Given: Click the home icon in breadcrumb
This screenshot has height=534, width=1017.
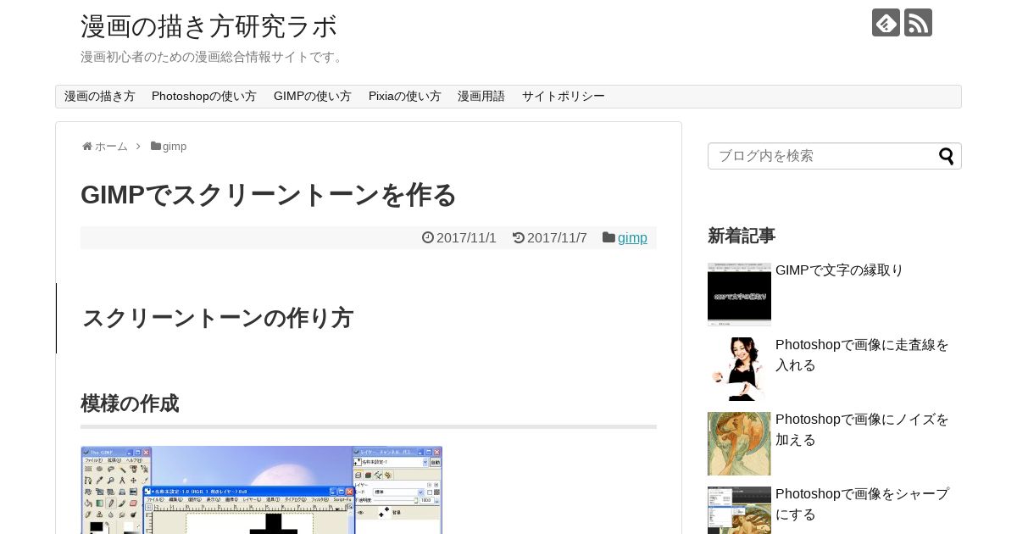Looking at the screenshot, I should tap(87, 147).
